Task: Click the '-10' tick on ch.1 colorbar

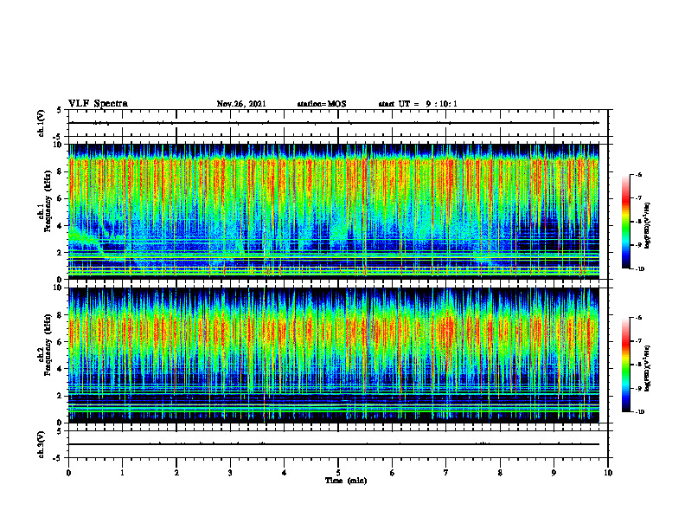Action: point(640,269)
